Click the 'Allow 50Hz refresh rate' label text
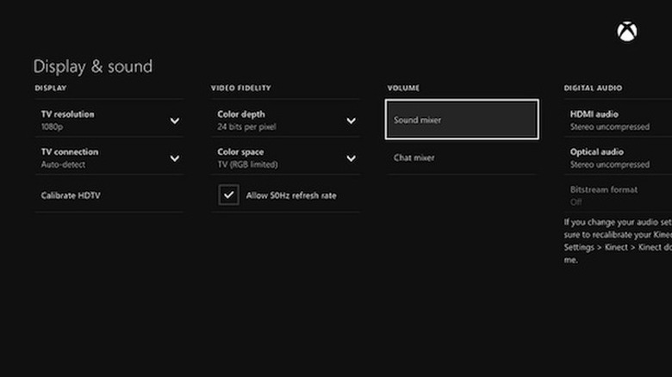Viewport: 672px width, 377px height. (290, 195)
